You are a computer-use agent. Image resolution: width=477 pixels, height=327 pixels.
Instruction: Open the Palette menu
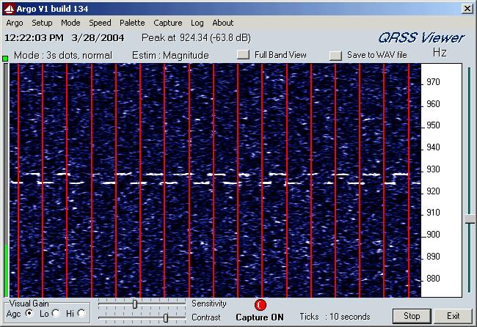point(132,23)
